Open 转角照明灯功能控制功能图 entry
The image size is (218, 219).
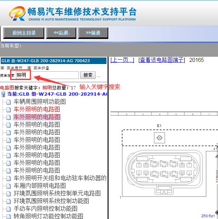(x=48, y=216)
